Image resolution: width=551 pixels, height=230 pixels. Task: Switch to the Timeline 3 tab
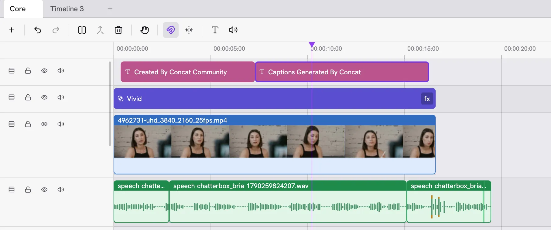point(67,9)
